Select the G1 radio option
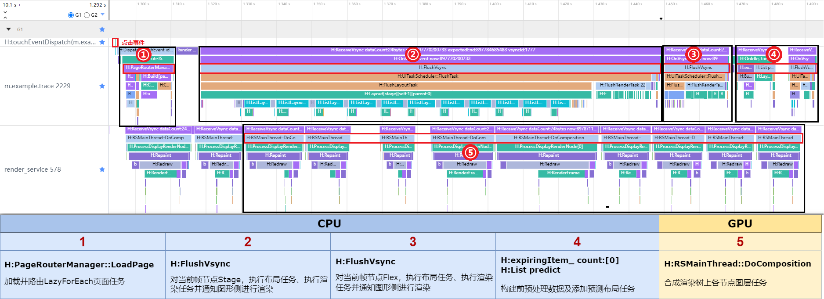Viewport: 824px width, 299px height. click(71, 15)
